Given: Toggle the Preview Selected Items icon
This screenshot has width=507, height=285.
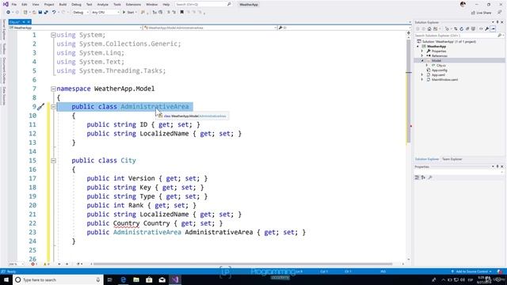Looking at the screenshot, I should [x=493, y=28].
